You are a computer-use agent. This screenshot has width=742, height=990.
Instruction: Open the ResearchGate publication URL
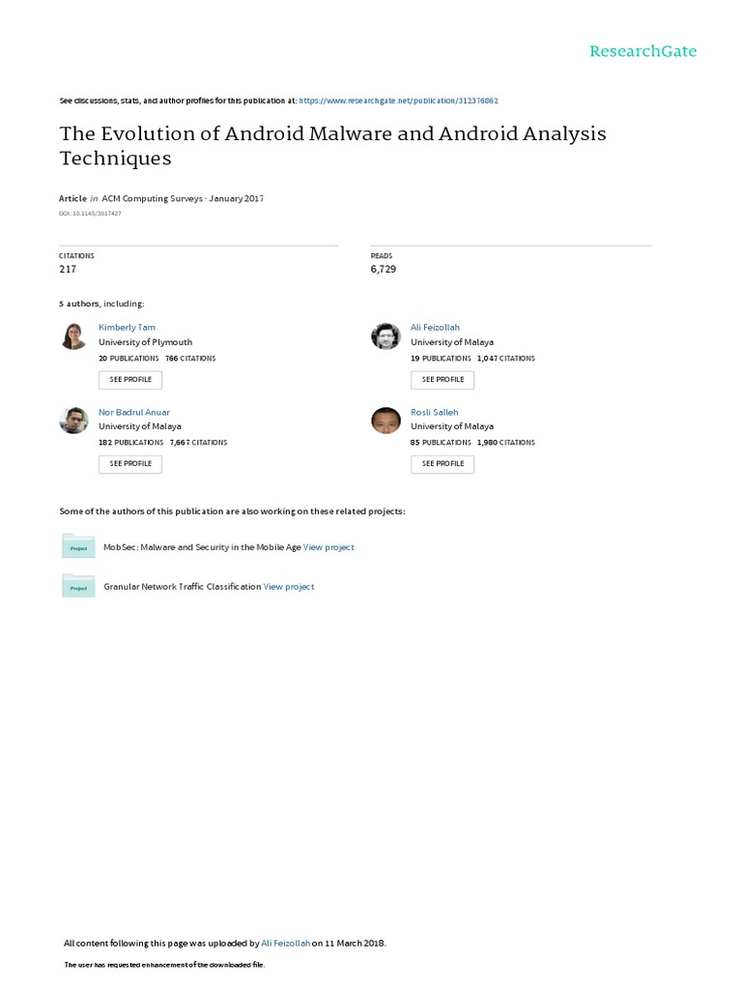pyautogui.click(x=398, y=101)
